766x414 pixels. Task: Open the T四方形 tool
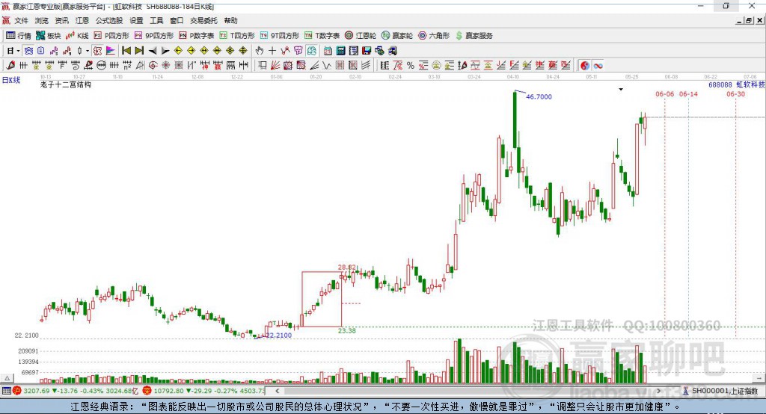point(237,36)
